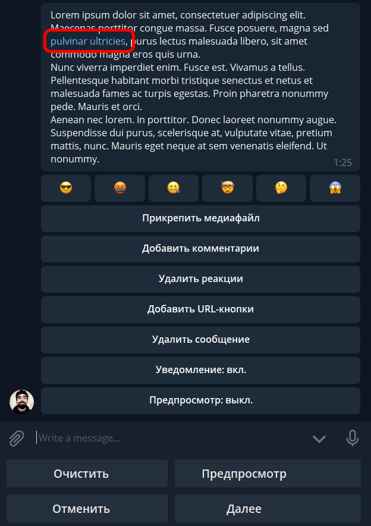
Task: Click Прикрепить медиафайл button
Action: pos(201,218)
